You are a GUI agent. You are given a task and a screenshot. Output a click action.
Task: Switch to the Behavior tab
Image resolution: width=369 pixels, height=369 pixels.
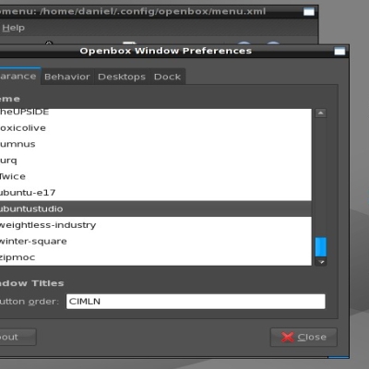tap(67, 77)
